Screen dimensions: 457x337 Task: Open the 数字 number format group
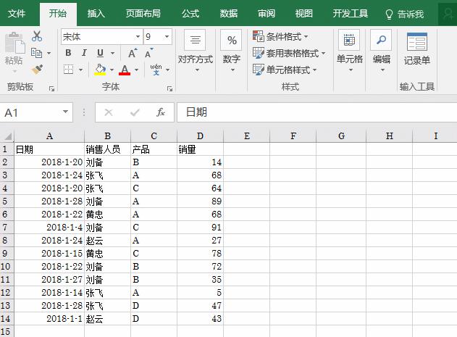coord(232,51)
